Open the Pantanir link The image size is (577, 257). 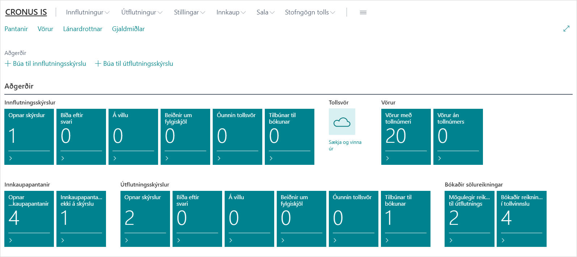coord(16,29)
